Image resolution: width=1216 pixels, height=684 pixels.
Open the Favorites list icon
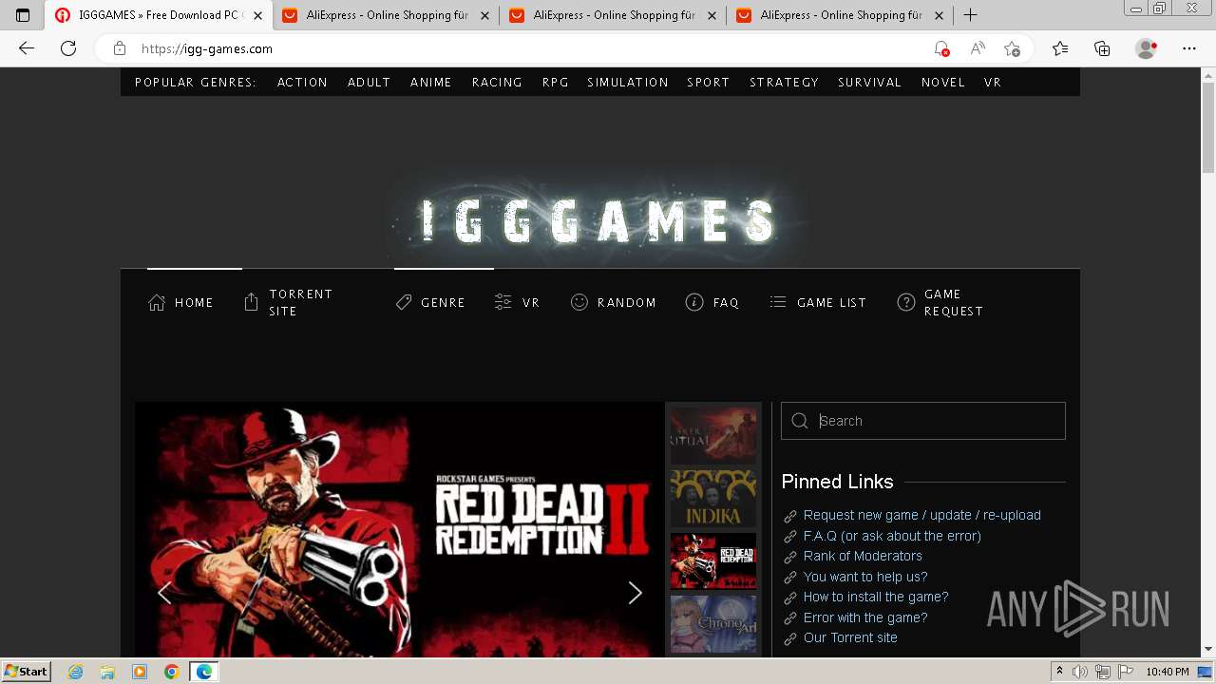click(x=1060, y=48)
